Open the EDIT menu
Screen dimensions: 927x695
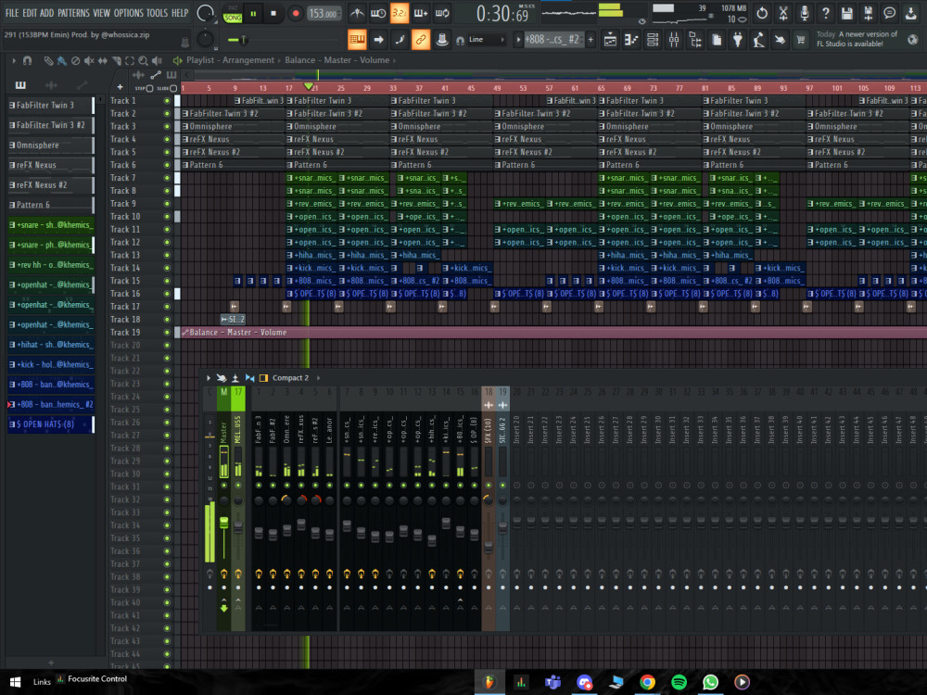tap(31, 12)
